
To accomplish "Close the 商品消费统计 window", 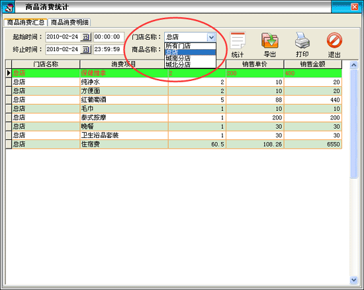I will pos(355,7).
